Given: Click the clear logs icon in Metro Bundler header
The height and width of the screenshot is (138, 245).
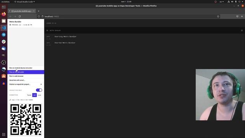Looking at the screenshot, I should click(242, 31).
